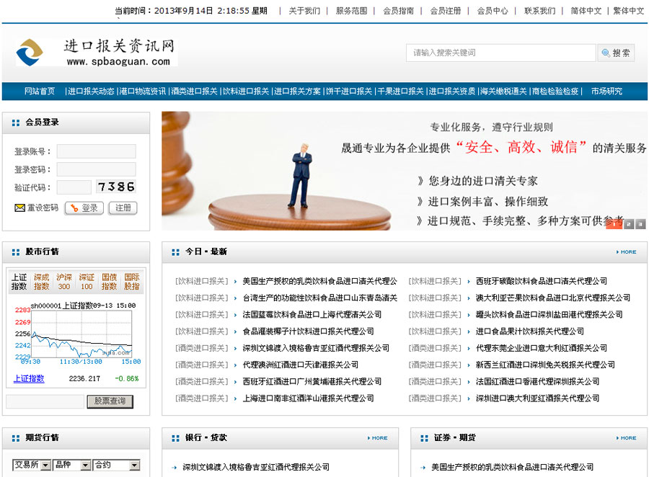Select the 国际股指 stock tab
Screen dimensions: 649x477
pos(132,282)
